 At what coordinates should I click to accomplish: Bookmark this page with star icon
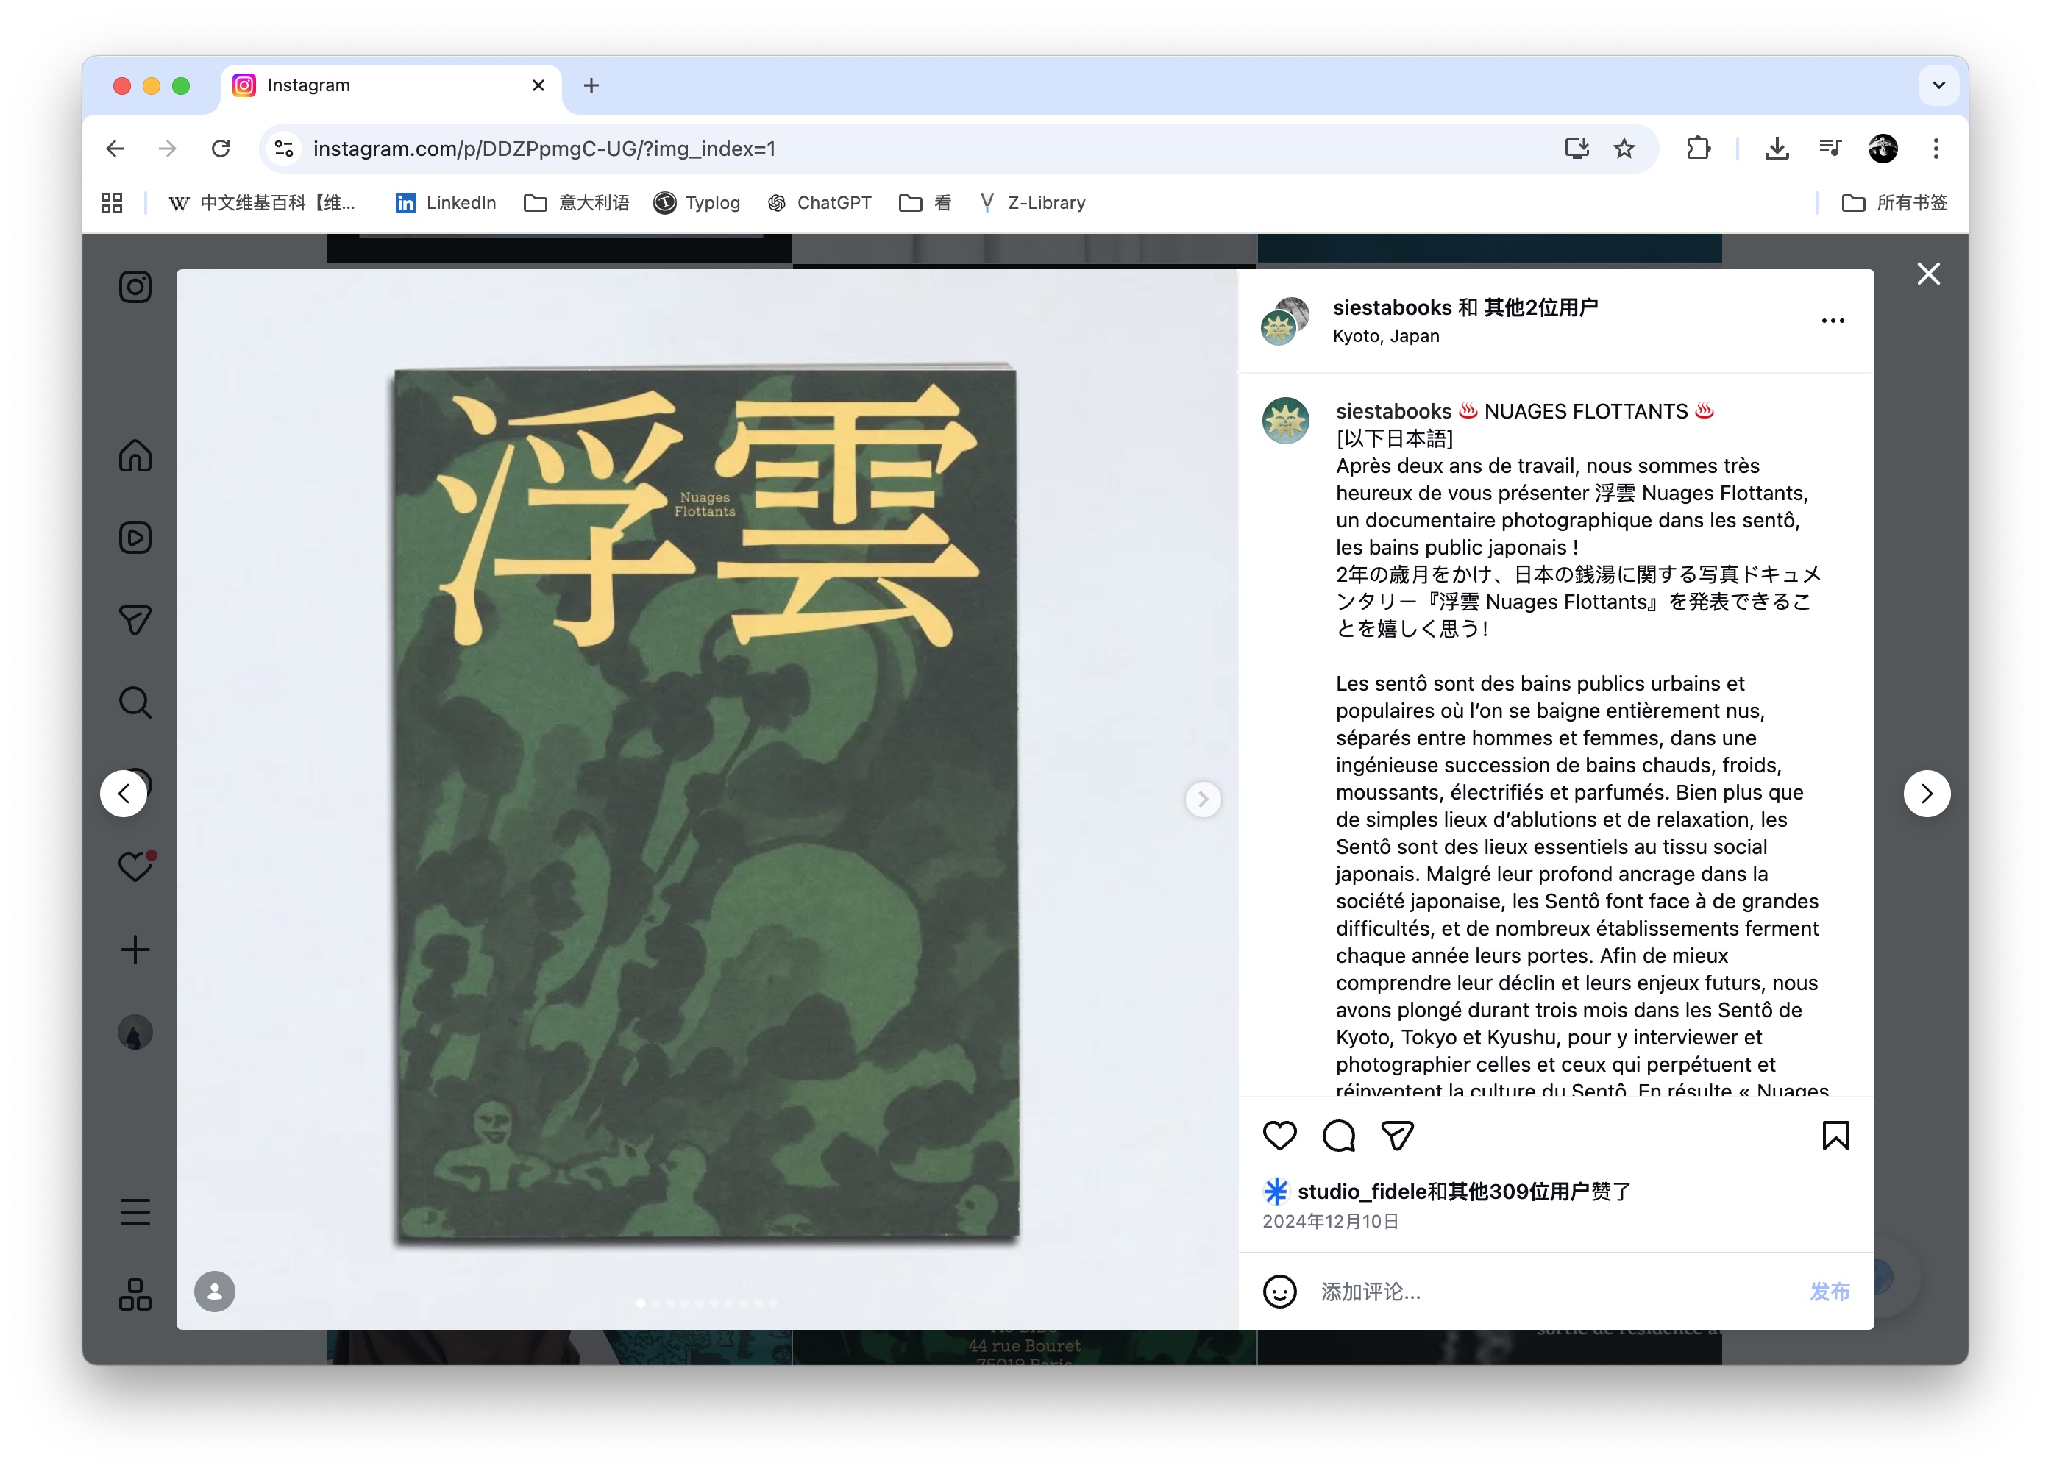[x=1624, y=149]
